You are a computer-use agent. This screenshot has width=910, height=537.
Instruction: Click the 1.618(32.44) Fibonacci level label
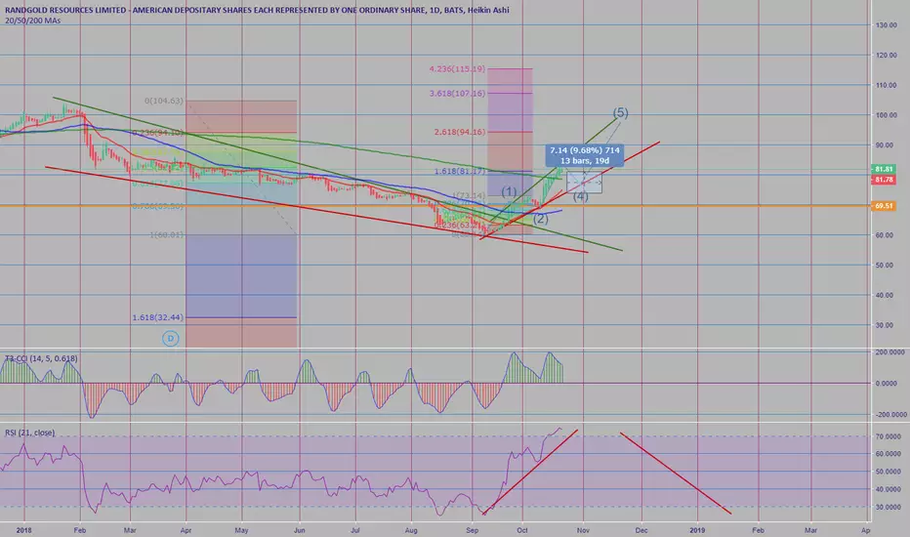coord(157,317)
